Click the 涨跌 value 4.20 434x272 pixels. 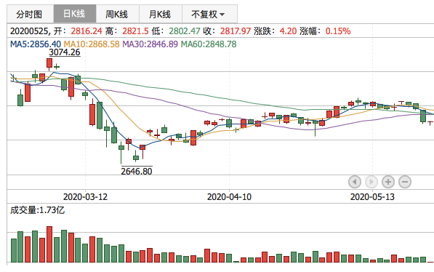(288, 31)
